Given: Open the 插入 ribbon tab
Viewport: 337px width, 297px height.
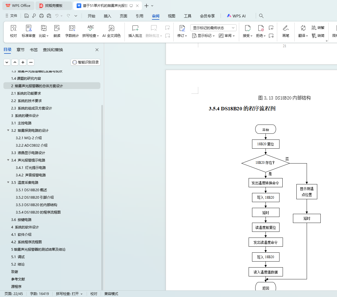Looking at the screenshot, I should [x=108, y=16].
